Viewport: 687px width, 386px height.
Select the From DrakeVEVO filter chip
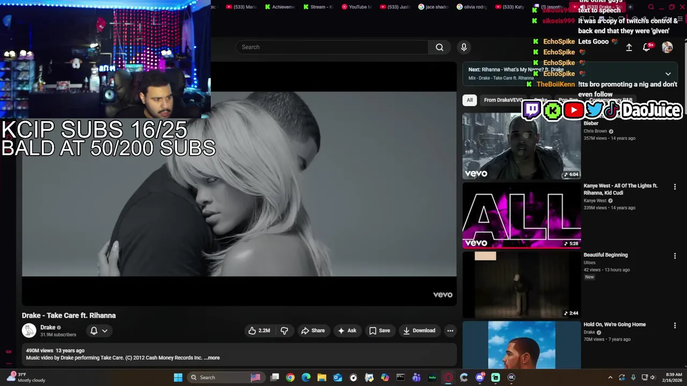pos(503,100)
